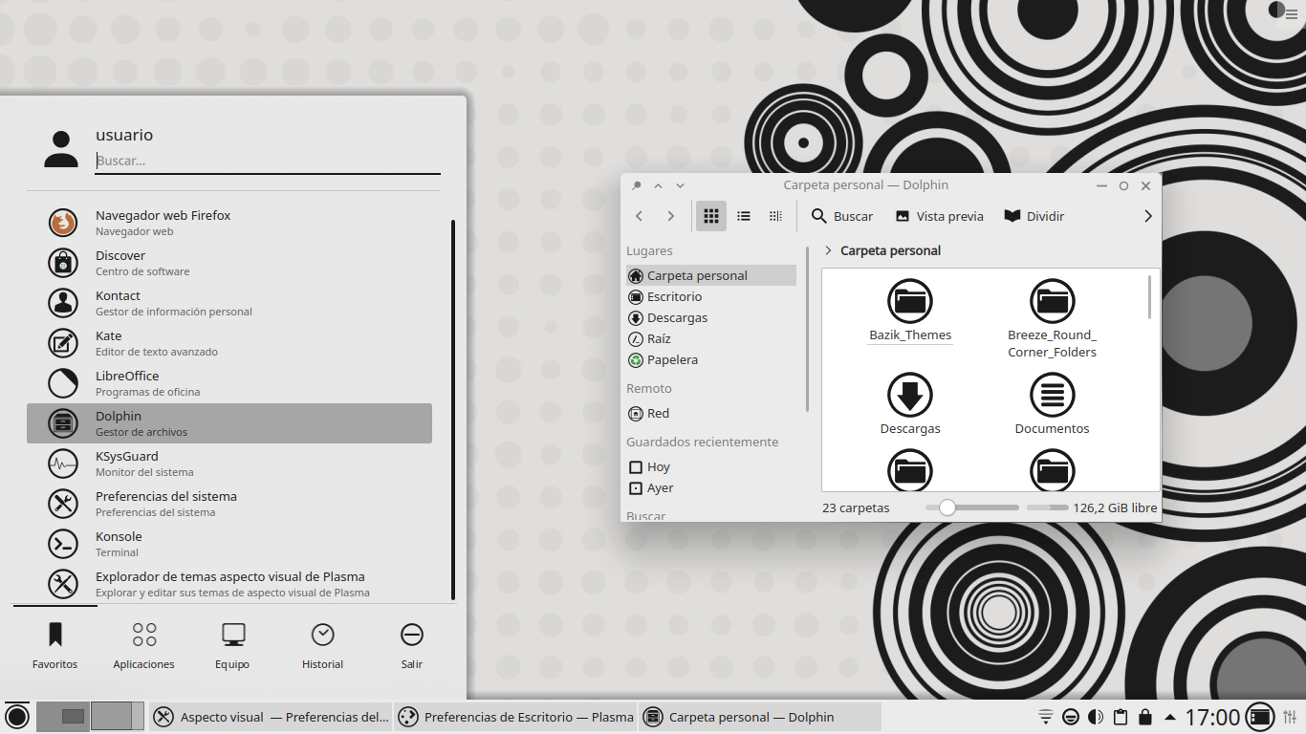The width and height of the screenshot is (1306, 734).
Task: Open the Salir tab
Action: [412, 645]
